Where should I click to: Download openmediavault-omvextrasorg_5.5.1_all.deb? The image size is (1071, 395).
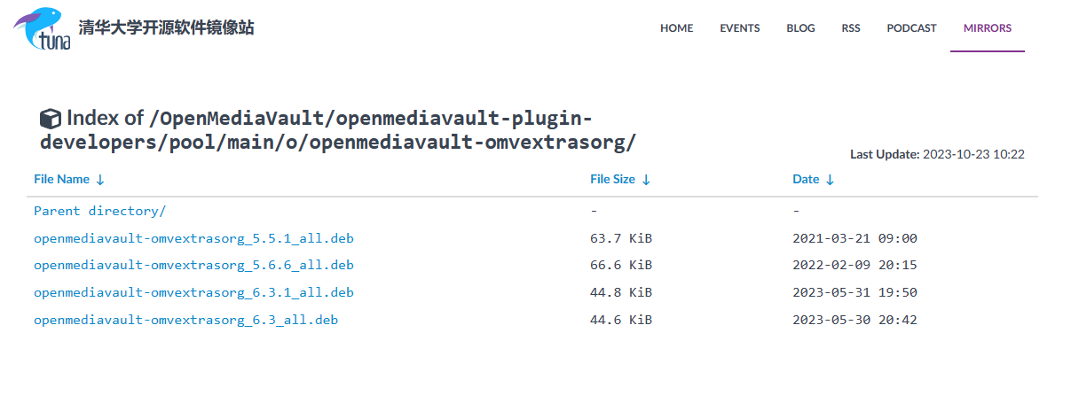coord(193,238)
